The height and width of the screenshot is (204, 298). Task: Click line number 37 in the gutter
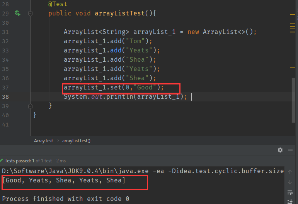(x=5, y=88)
